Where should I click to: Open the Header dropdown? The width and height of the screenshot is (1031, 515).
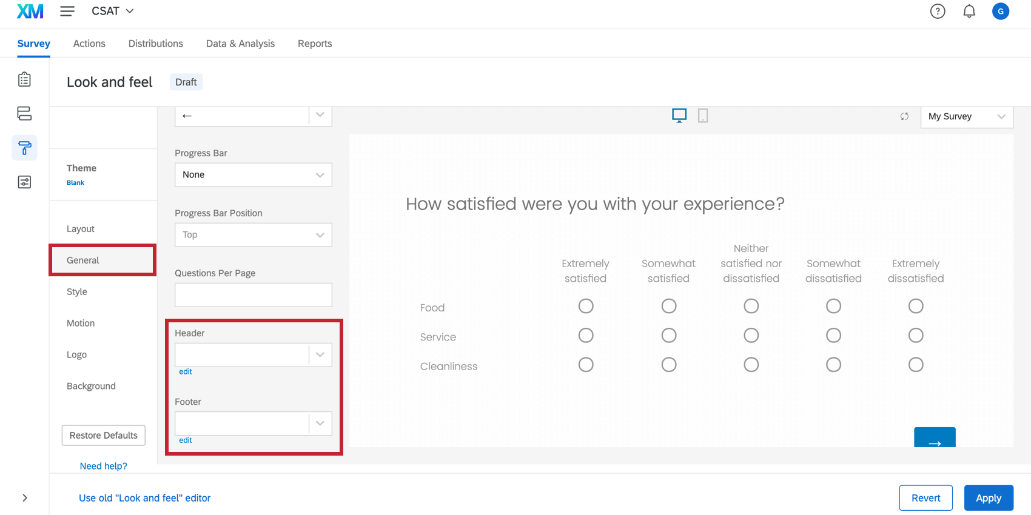coord(253,355)
